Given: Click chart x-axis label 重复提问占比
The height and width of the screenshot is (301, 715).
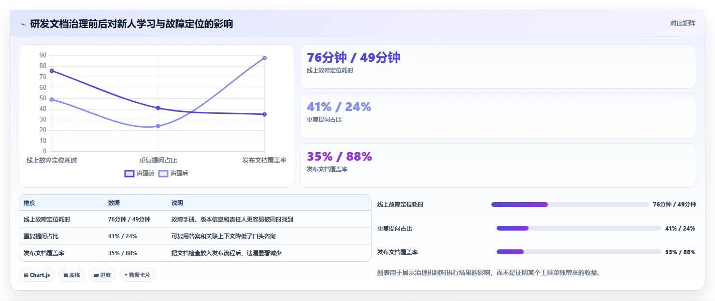Looking at the screenshot, I should 158,160.
